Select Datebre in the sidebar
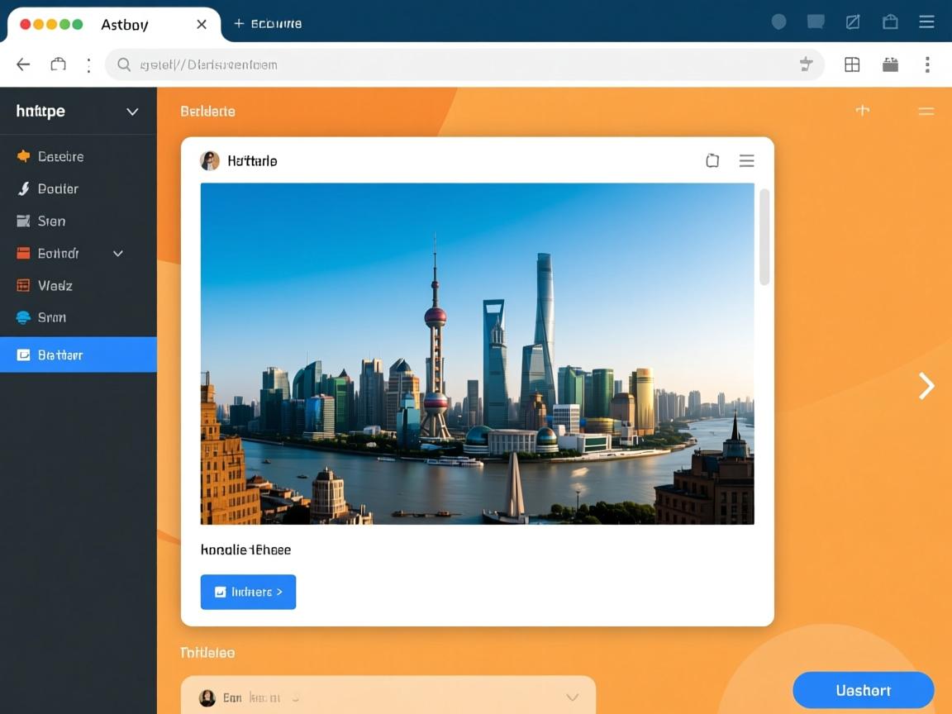 60,156
